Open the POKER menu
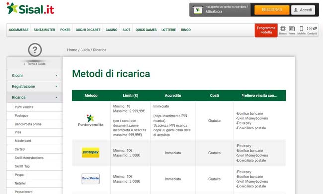 (x=65, y=30)
